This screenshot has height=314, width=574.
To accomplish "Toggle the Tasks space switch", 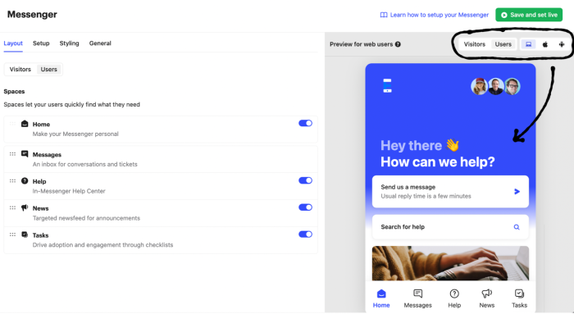I will pyautogui.click(x=305, y=234).
